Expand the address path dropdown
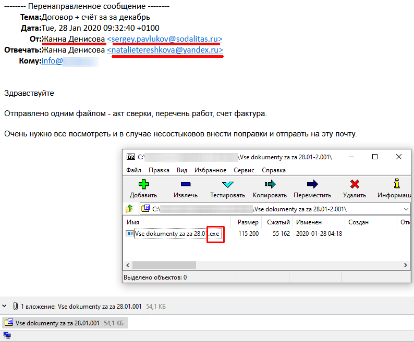Viewport: 414px width, 342px height. point(406,209)
